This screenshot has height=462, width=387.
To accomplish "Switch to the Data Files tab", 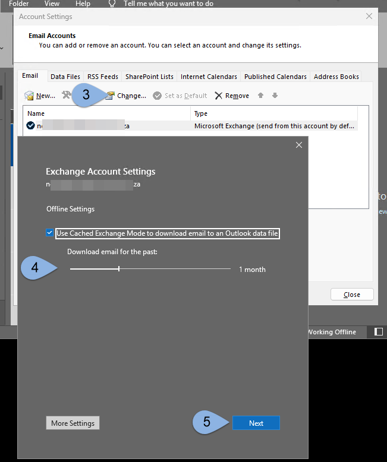I will tap(65, 77).
